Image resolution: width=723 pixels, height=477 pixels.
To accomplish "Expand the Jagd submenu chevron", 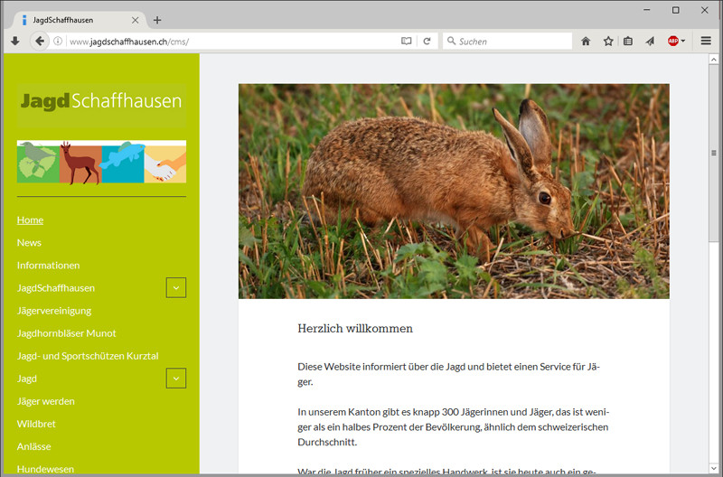I will coord(176,379).
